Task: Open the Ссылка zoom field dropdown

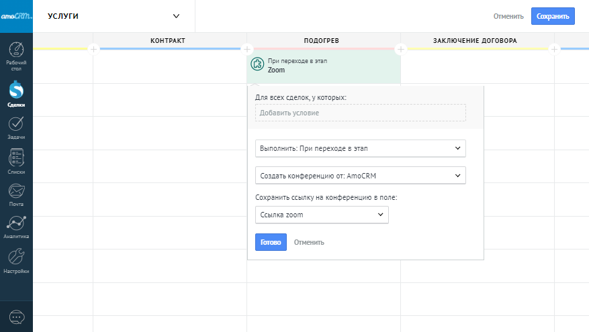Action: coord(322,215)
